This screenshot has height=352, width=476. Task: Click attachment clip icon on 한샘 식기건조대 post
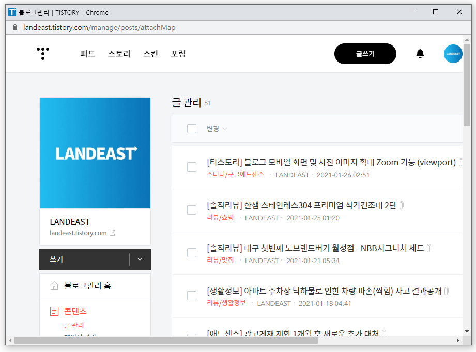(402, 205)
